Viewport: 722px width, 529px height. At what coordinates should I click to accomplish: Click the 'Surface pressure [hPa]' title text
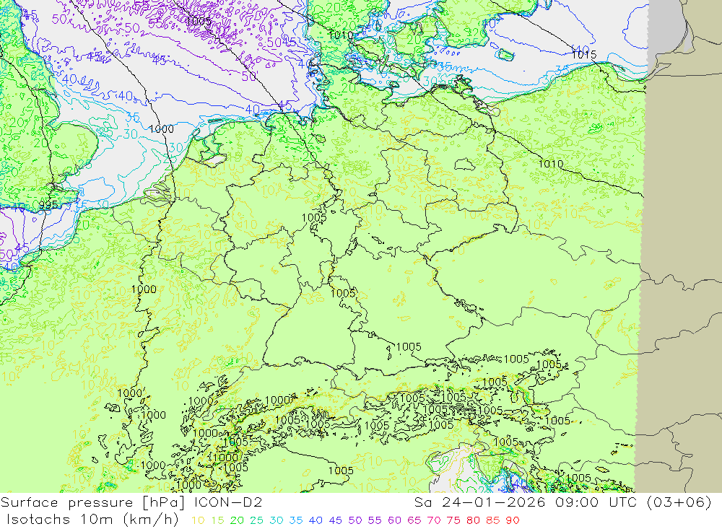(93, 502)
